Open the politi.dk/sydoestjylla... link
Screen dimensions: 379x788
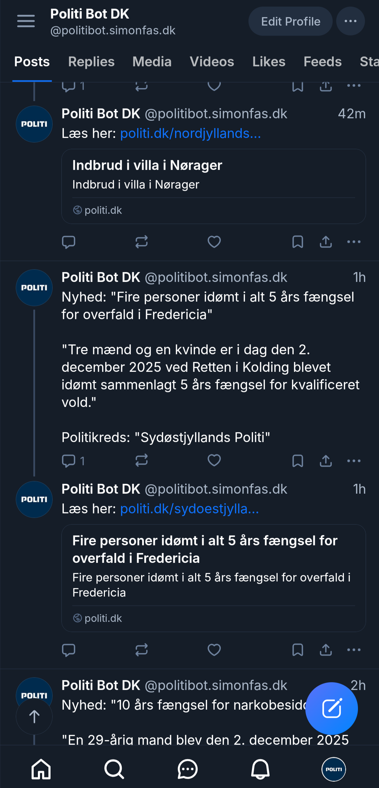(189, 509)
